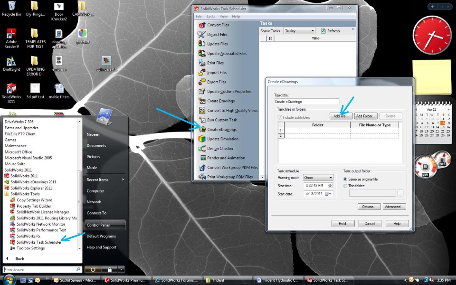Open Tasks menu in Task Scheduler
The width and height of the screenshot is (456, 285).
coord(210,17)
